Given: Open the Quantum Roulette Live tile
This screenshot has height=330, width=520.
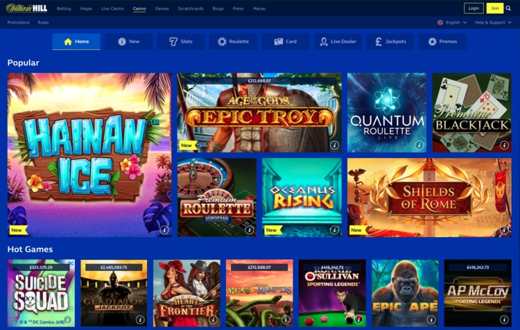Looking at the screenshot, I should (x=387, y=112).
